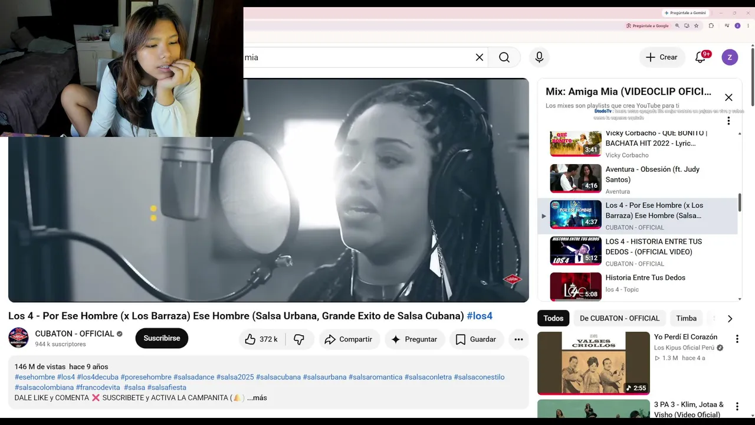Viewport: 755px width, 425px height.
Task: Click the install app icon in address bar
Action: (x=687, y=26)
